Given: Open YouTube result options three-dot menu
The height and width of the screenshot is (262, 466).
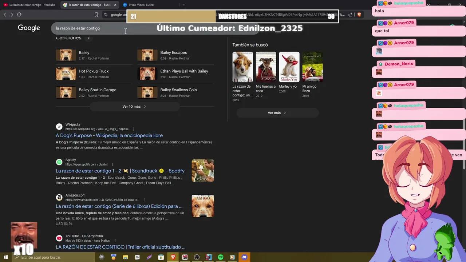Looking at the screenshot, I should pyautogui.click(x=115, y=241).
